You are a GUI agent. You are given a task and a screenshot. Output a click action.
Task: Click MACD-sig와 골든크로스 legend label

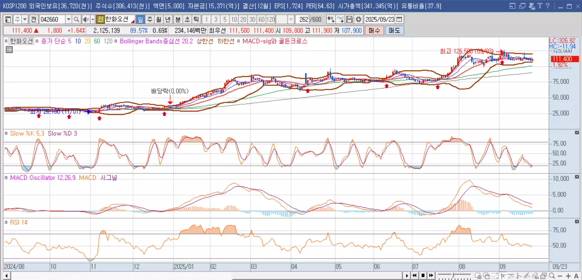[x=275, y=41]
